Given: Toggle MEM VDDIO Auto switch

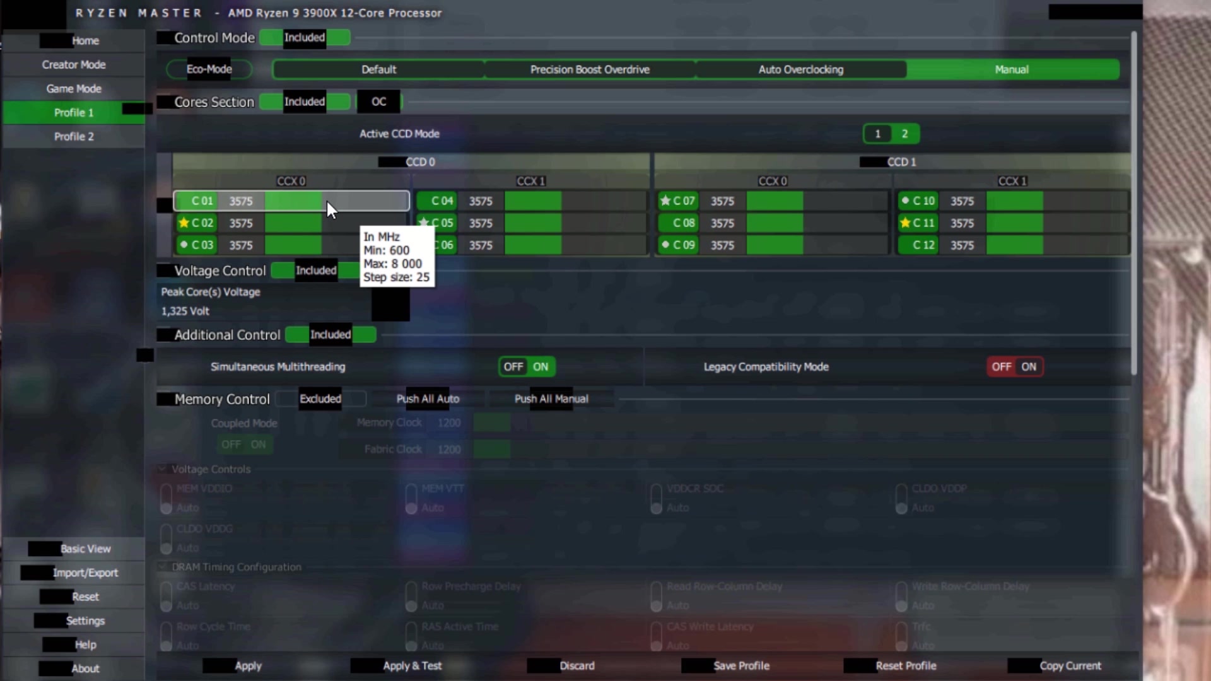Looking at the screenshot, I should click(x=166, y=498).
